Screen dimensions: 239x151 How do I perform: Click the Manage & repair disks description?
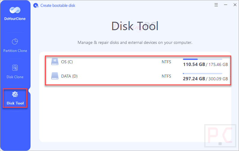click(135, 43)
